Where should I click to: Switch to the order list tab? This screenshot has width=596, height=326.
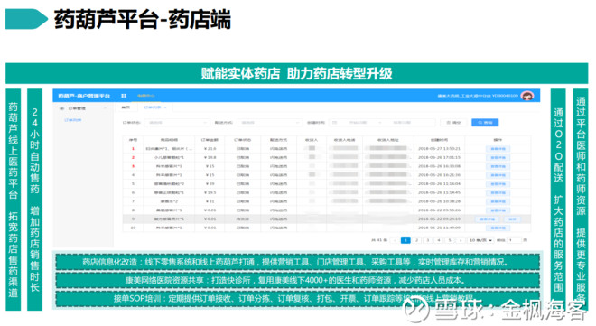point(154,107)
